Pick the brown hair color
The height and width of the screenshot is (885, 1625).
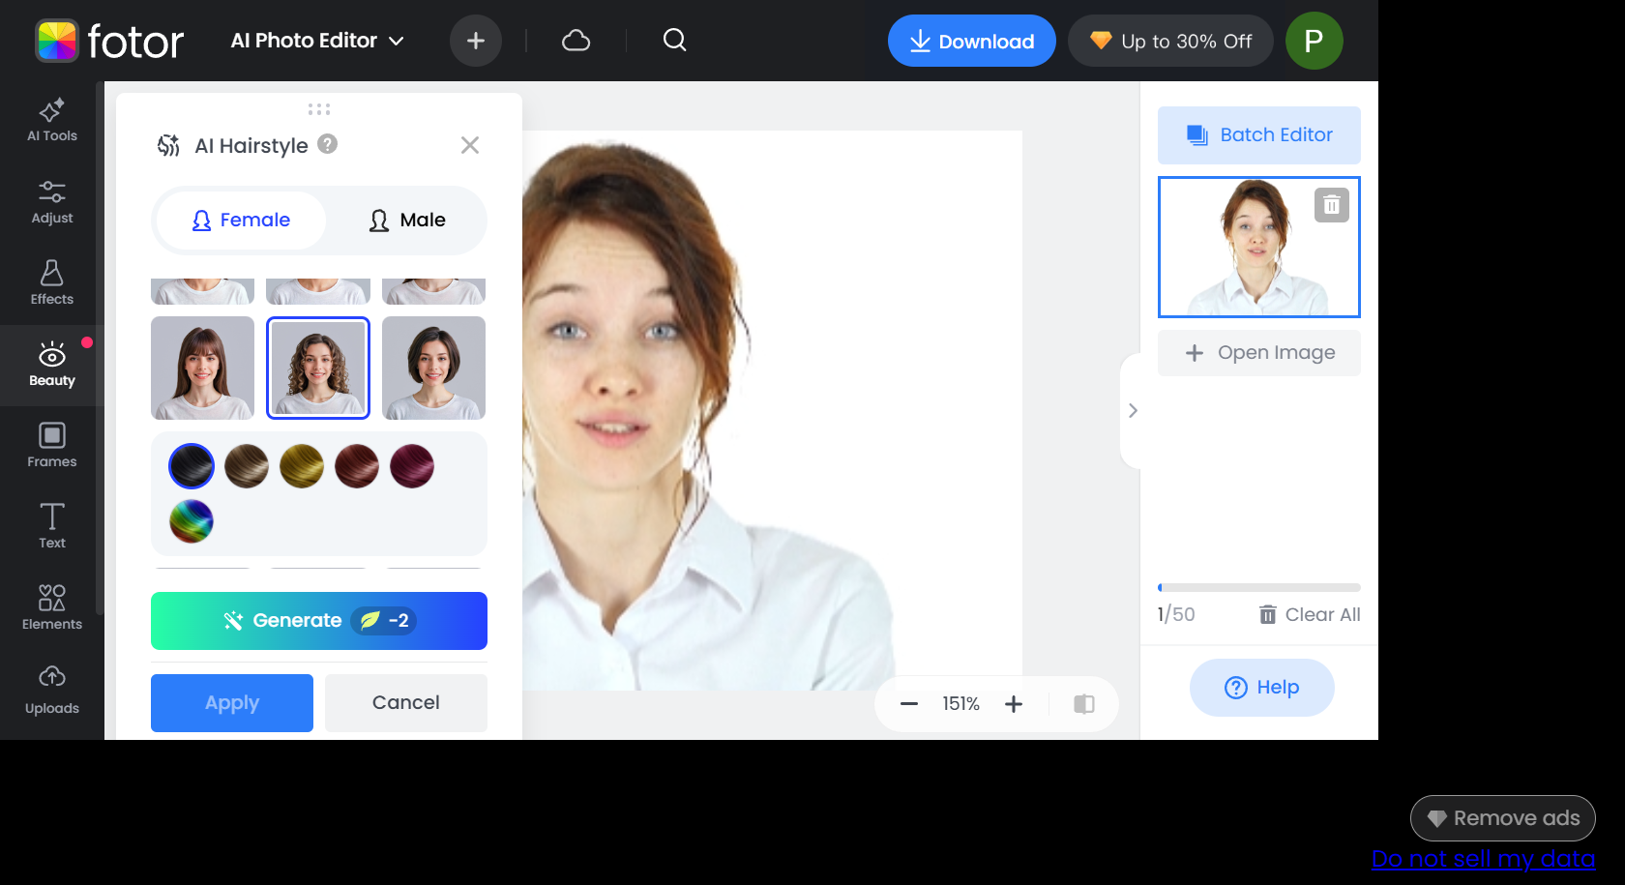(247, 466)
